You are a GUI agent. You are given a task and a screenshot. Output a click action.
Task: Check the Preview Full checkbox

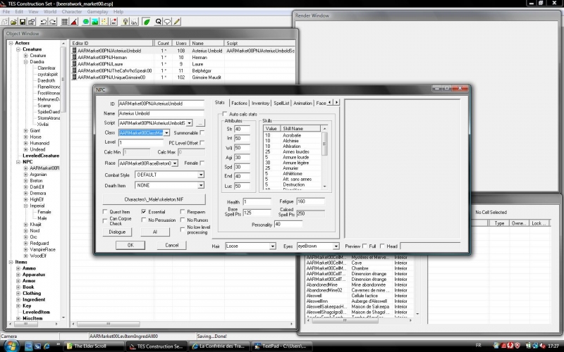[364, 246]
